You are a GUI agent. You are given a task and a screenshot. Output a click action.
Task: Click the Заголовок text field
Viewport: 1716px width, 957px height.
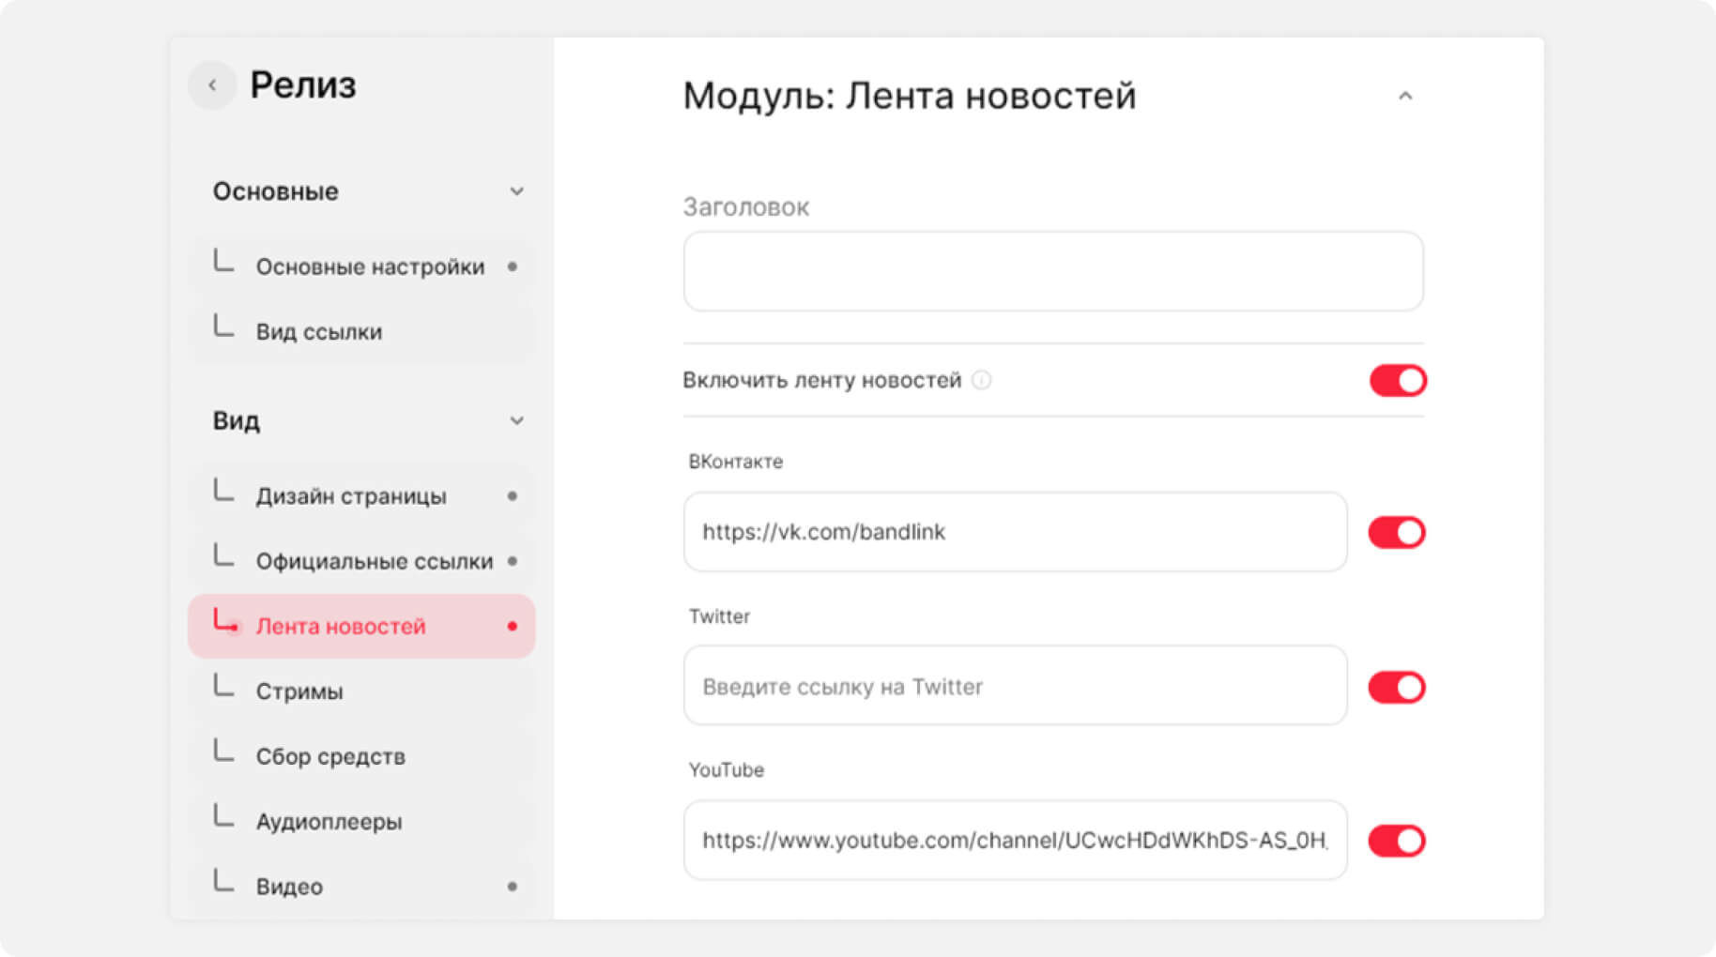click(1052, 272)
